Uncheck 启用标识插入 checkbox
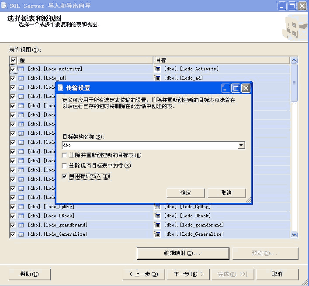 pos(65,176)
